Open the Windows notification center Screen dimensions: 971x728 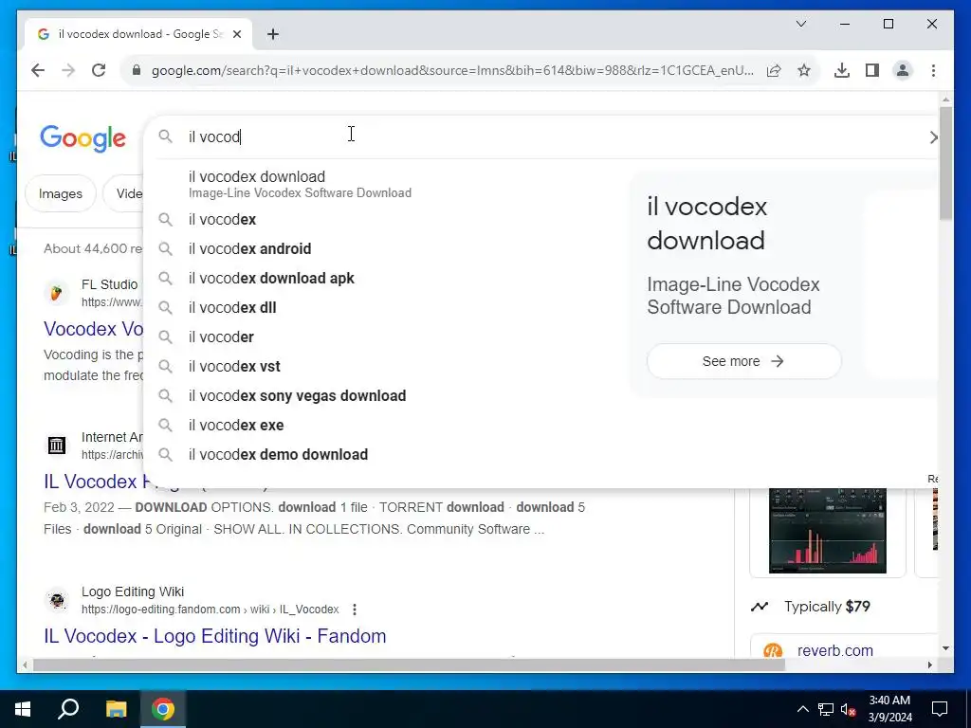[940, 709]
